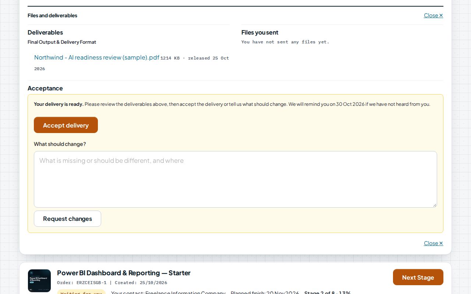Open the Power BI Dashboard thumbnail

tap(39, 281)
